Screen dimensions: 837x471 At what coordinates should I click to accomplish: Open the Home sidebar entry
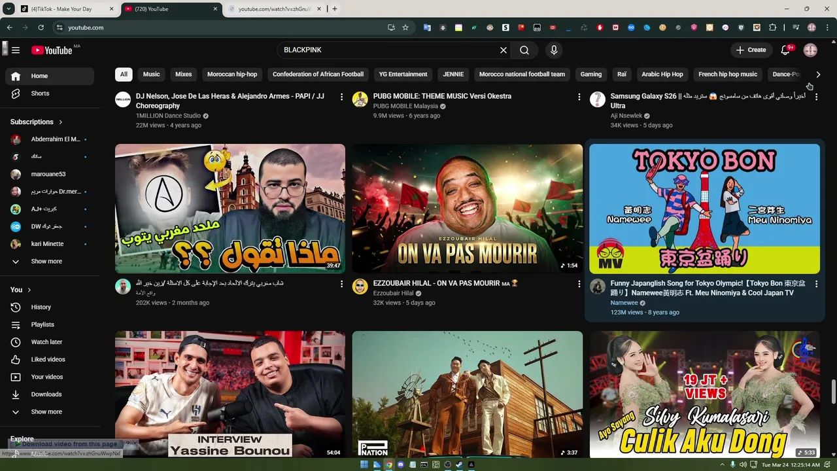(50, 76)
